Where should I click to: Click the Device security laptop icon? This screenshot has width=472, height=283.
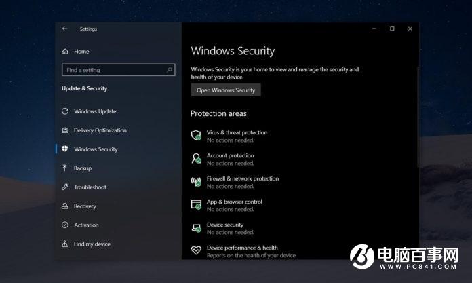tap(196, 228)
